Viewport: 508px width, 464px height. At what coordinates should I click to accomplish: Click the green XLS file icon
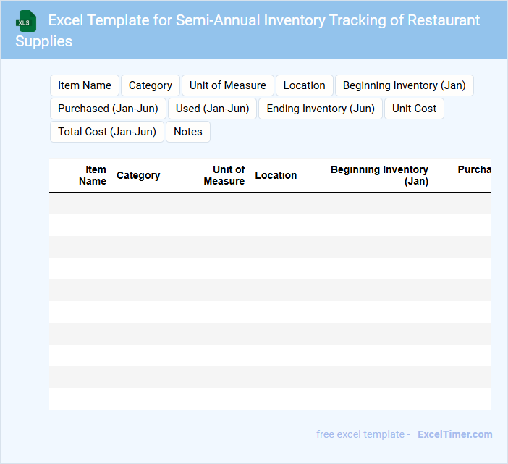tap(27, 21)
